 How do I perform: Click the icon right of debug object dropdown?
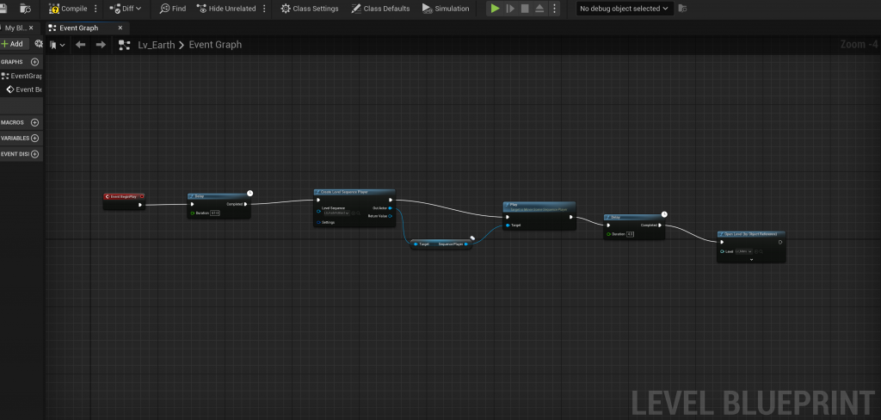click(x=682, y=9)
